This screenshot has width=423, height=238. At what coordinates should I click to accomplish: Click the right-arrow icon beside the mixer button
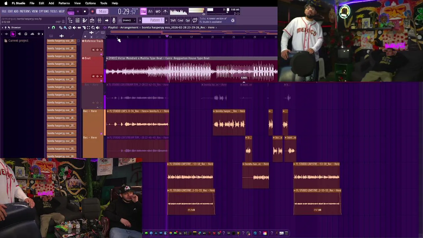(106, 20)
